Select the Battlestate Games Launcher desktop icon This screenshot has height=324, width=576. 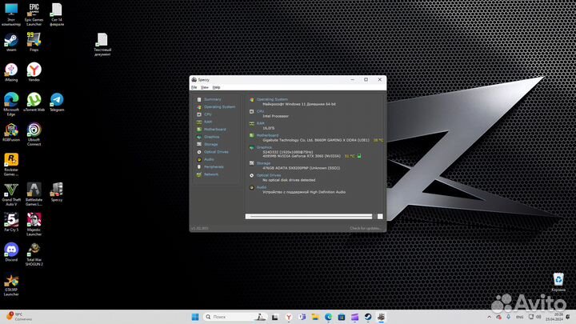coord(34,194)
